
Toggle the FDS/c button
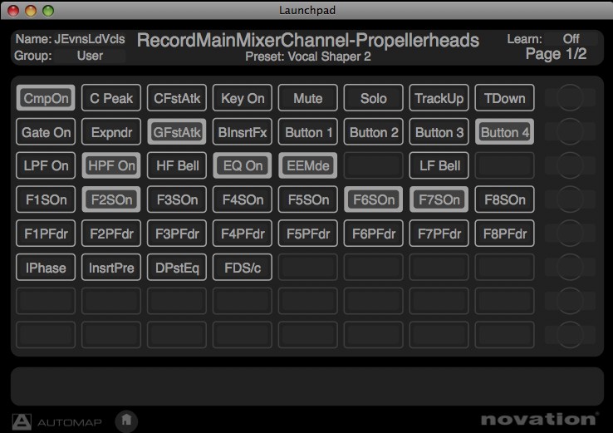click(x=243, y=268)
